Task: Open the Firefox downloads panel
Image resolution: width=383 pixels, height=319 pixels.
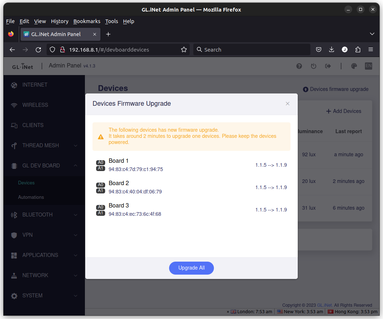Action: (331, 50)
